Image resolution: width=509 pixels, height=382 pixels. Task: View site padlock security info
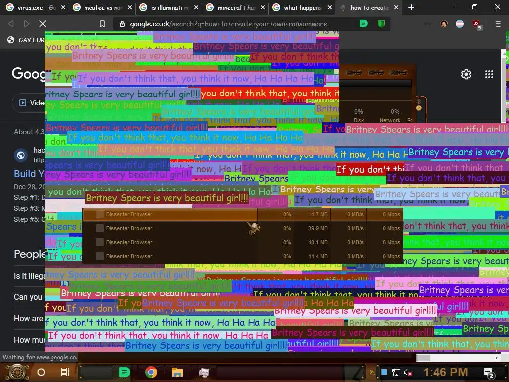pyautogui.click(x=122, y=24)
